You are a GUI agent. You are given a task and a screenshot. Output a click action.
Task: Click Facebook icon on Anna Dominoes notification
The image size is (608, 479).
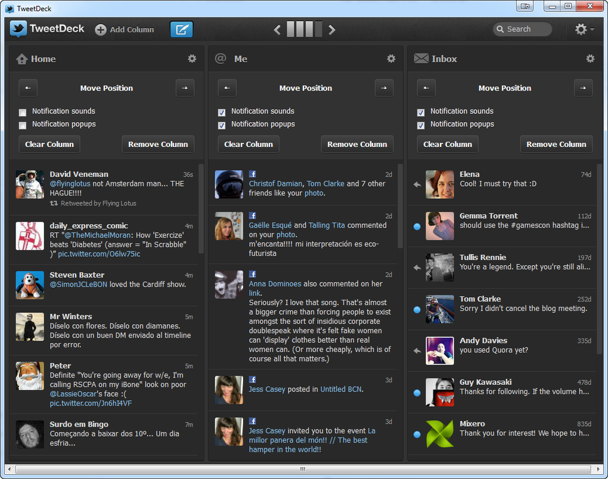pos(252,274)
